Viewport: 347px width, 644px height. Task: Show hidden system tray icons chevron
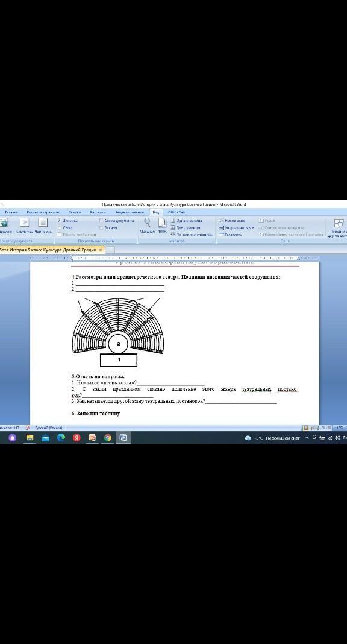click(307, 438)
